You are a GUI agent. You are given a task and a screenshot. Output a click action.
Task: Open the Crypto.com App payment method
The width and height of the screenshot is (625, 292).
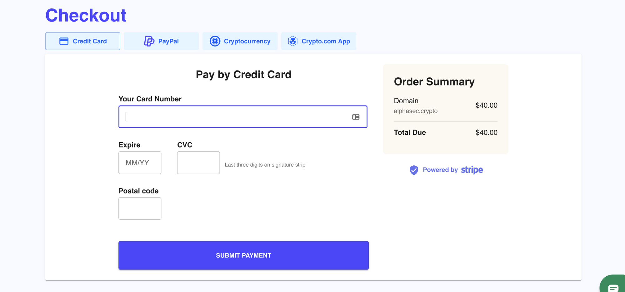click(319, 41)
